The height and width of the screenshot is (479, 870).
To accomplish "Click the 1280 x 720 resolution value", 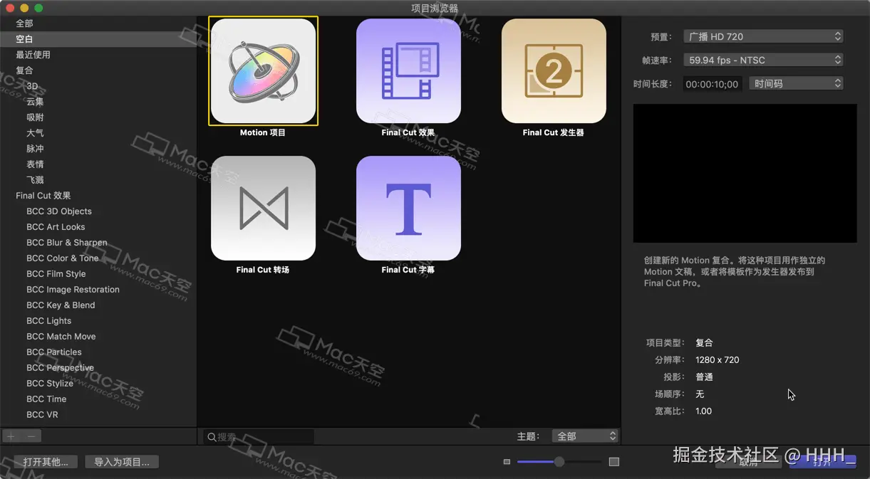I will (717, 360).
